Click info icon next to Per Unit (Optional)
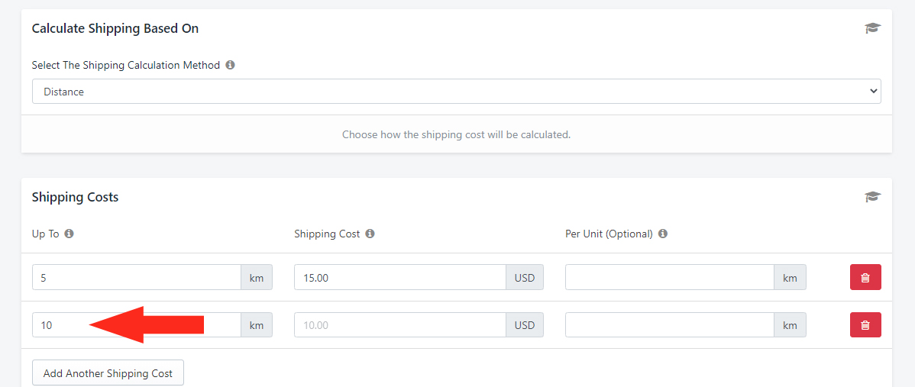 point(663,234)
